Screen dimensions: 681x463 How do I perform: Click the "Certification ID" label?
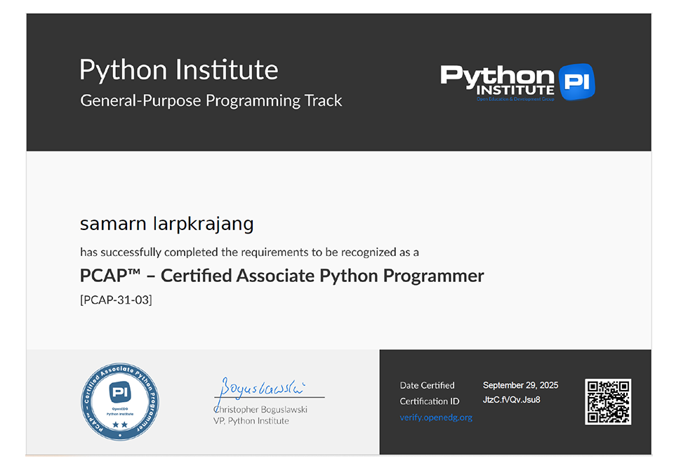click(x=429, y=401)
